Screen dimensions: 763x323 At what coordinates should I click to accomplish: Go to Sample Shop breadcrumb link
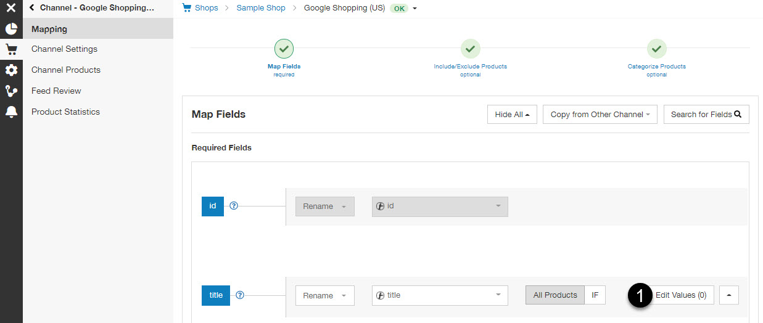(261, 8)
